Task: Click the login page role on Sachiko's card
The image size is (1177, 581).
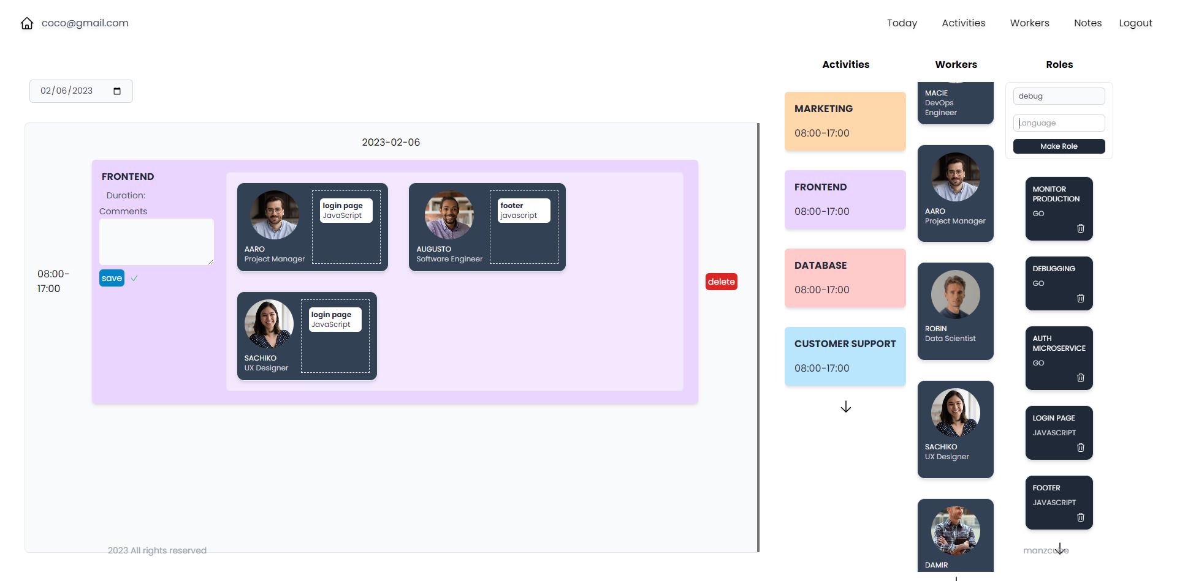Action: 335,320
